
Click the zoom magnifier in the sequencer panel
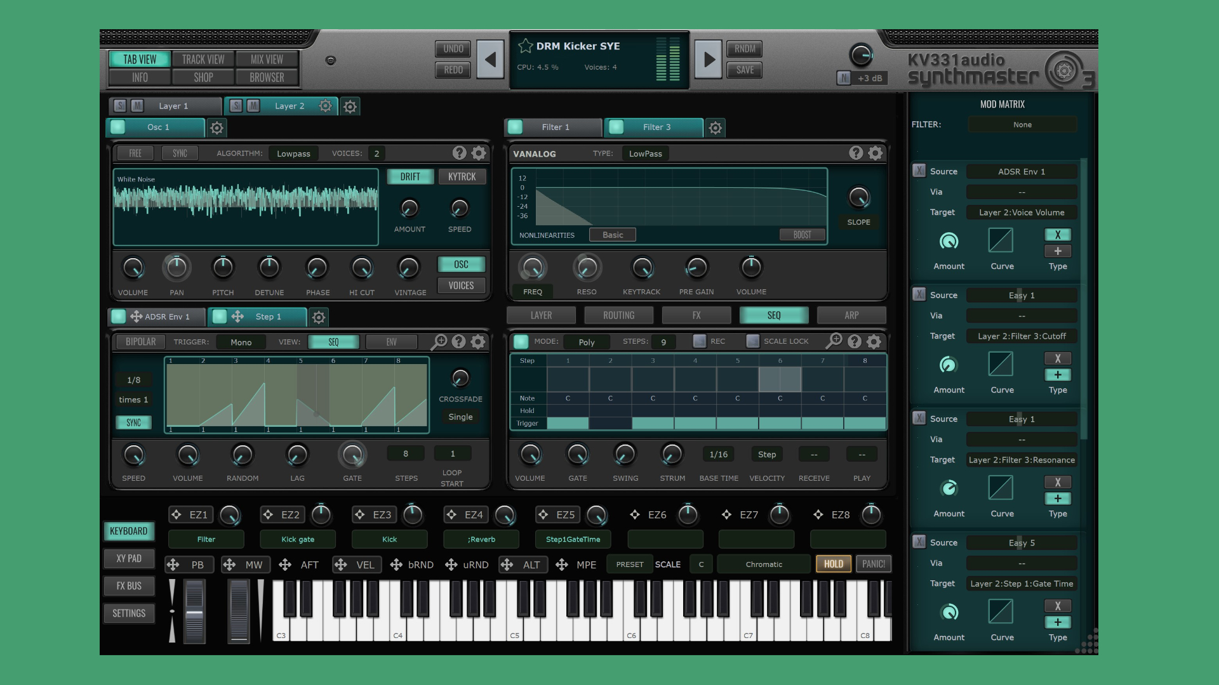[x=833, y=341]
